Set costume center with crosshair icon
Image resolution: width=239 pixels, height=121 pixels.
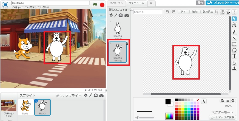click(234, 12)
